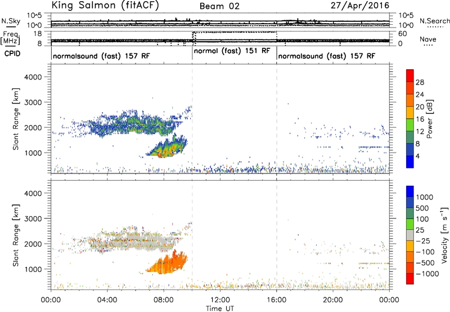Click the '1000' tick on the velocity colorbar
Image resolution: width=450 pixels, height=312 pixels.
[424, 197]
